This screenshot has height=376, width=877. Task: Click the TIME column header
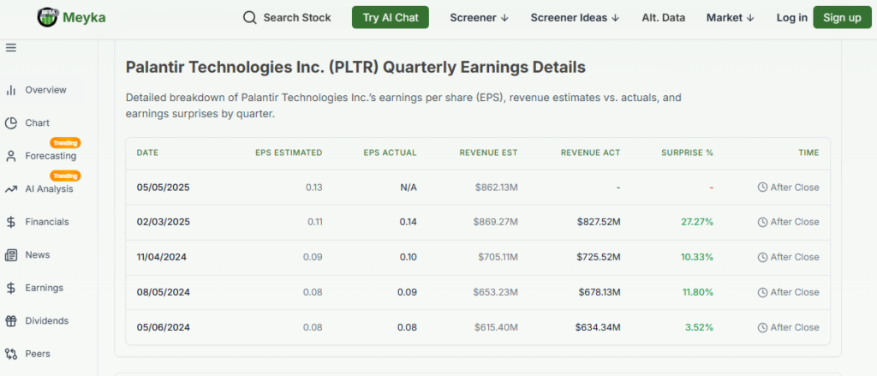[x=808, y=152]
